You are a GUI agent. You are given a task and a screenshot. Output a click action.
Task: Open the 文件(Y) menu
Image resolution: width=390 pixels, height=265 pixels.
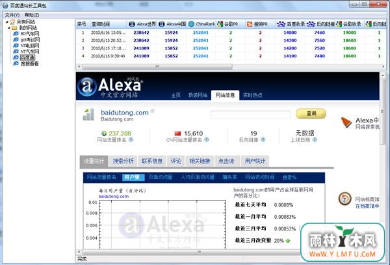(12, 15)
